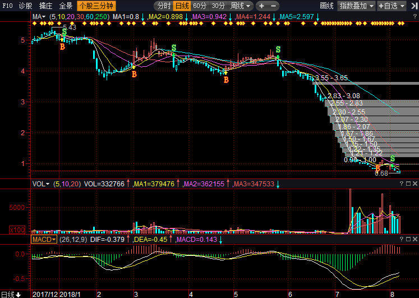Click the help icon on VOL panel
The image size is (419, 298).
coord(402,184)
